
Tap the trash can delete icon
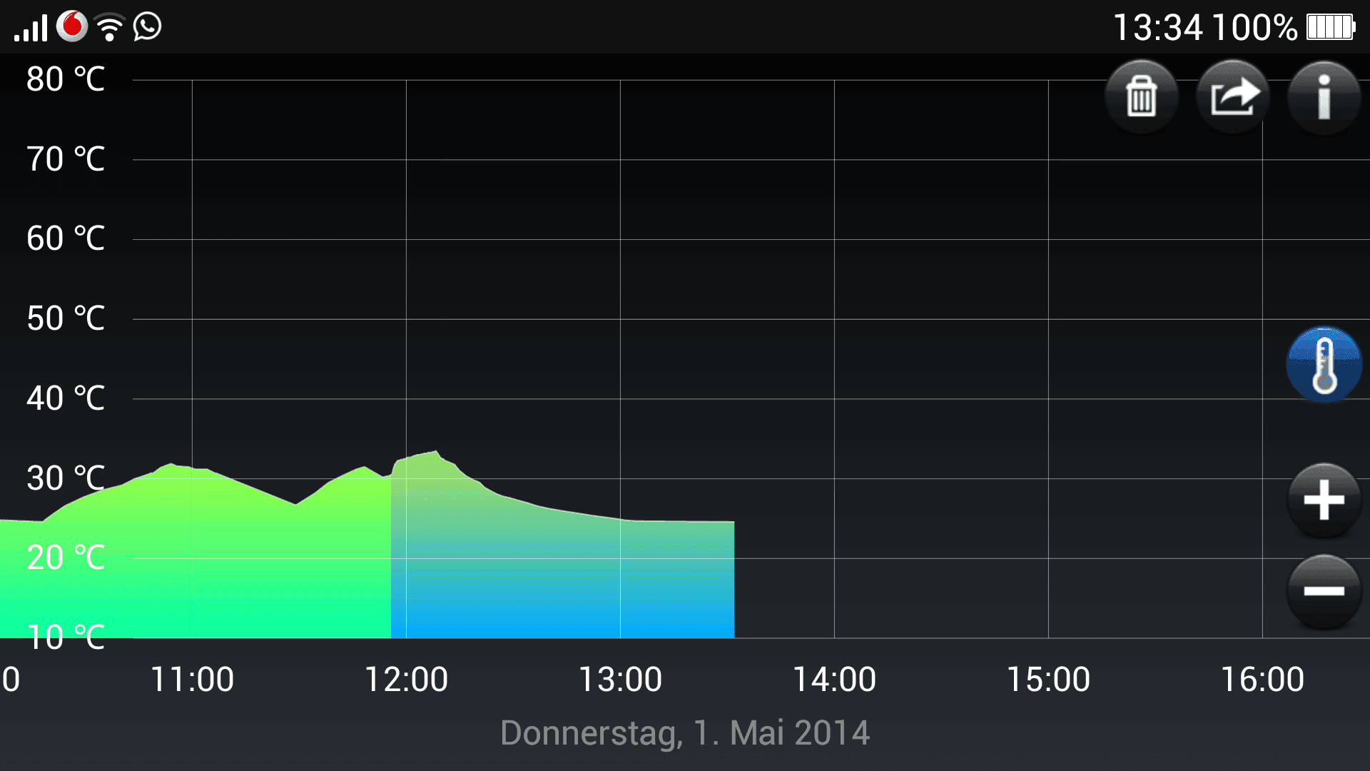click(x=1142, y=96)
